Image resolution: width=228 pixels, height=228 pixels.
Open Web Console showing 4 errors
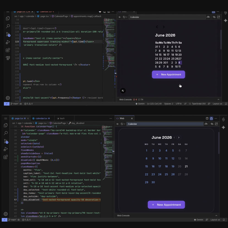click(125, 100)
